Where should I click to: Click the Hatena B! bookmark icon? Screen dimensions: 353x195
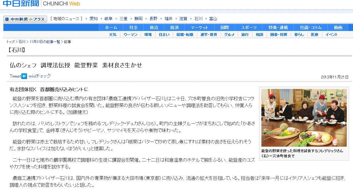(24, 76)
